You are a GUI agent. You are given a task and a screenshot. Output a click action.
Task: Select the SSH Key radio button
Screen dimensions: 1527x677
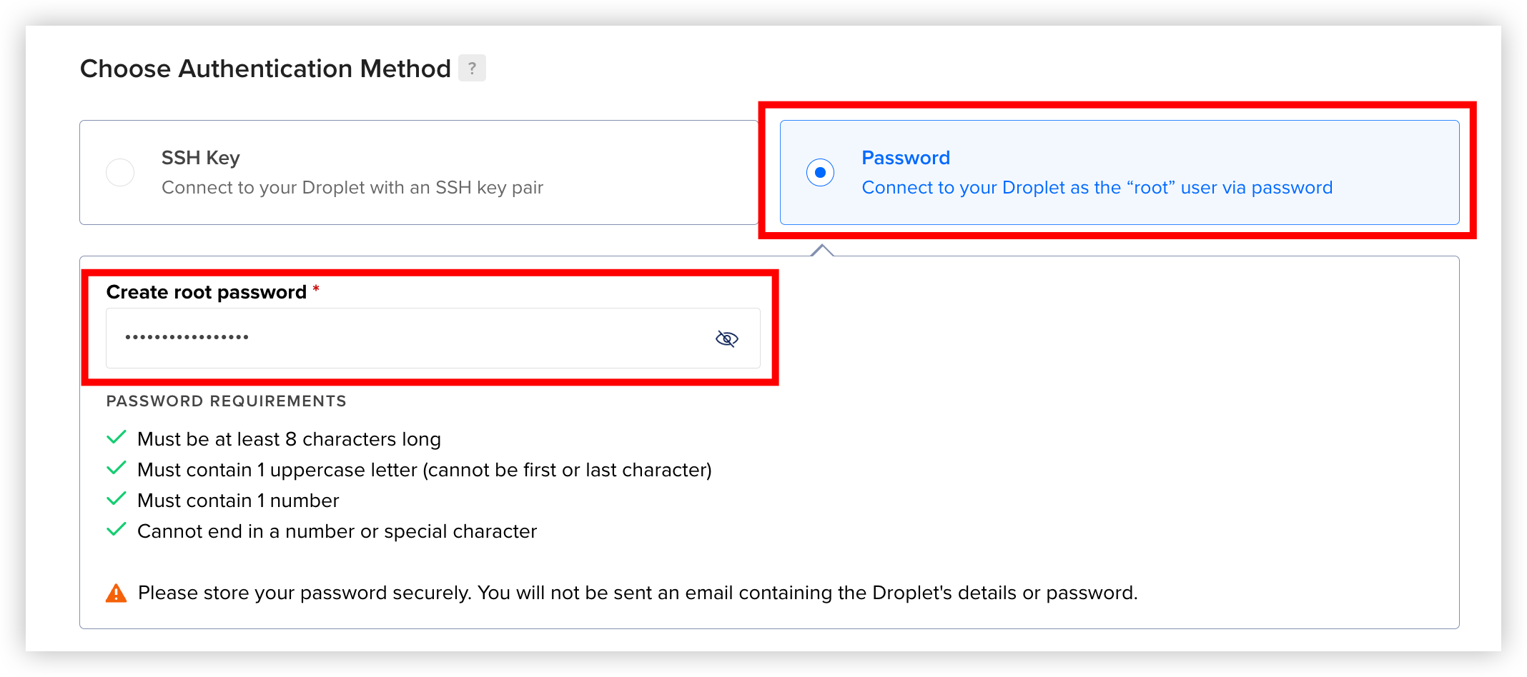[120, 172]
